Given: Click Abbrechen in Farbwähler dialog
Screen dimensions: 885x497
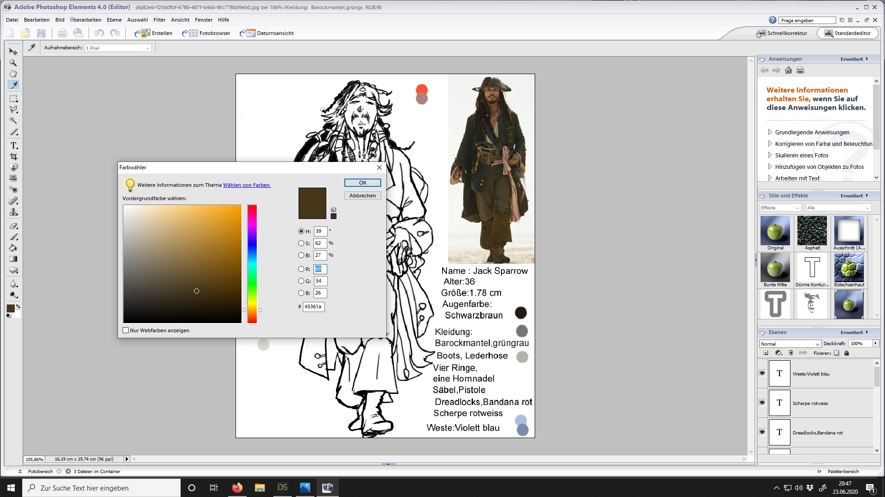Looking at the screenshot, I should (362, 196).
